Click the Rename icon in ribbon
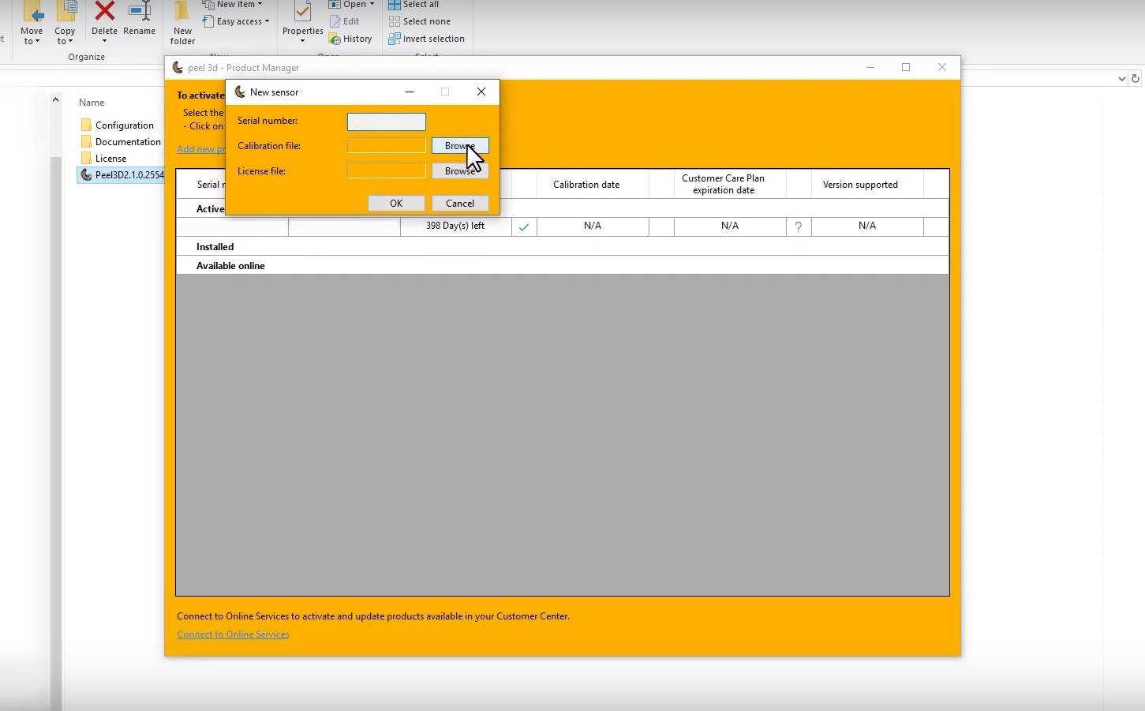1145x711 pixels. coord(140,13)
